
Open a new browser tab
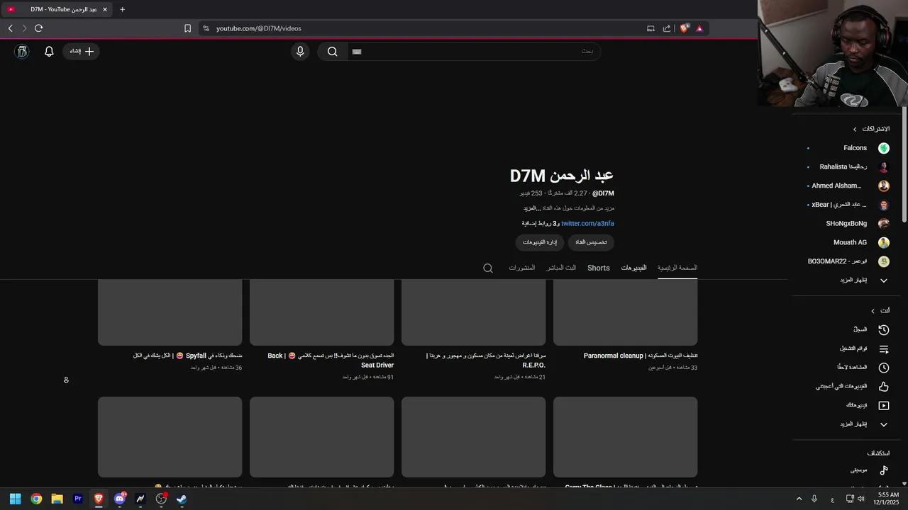tap(122, 9)
